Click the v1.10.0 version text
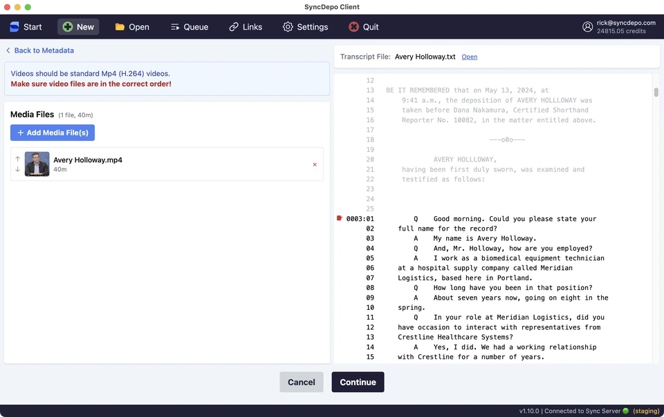Screen dimensions: 664x417 point(529,411)
